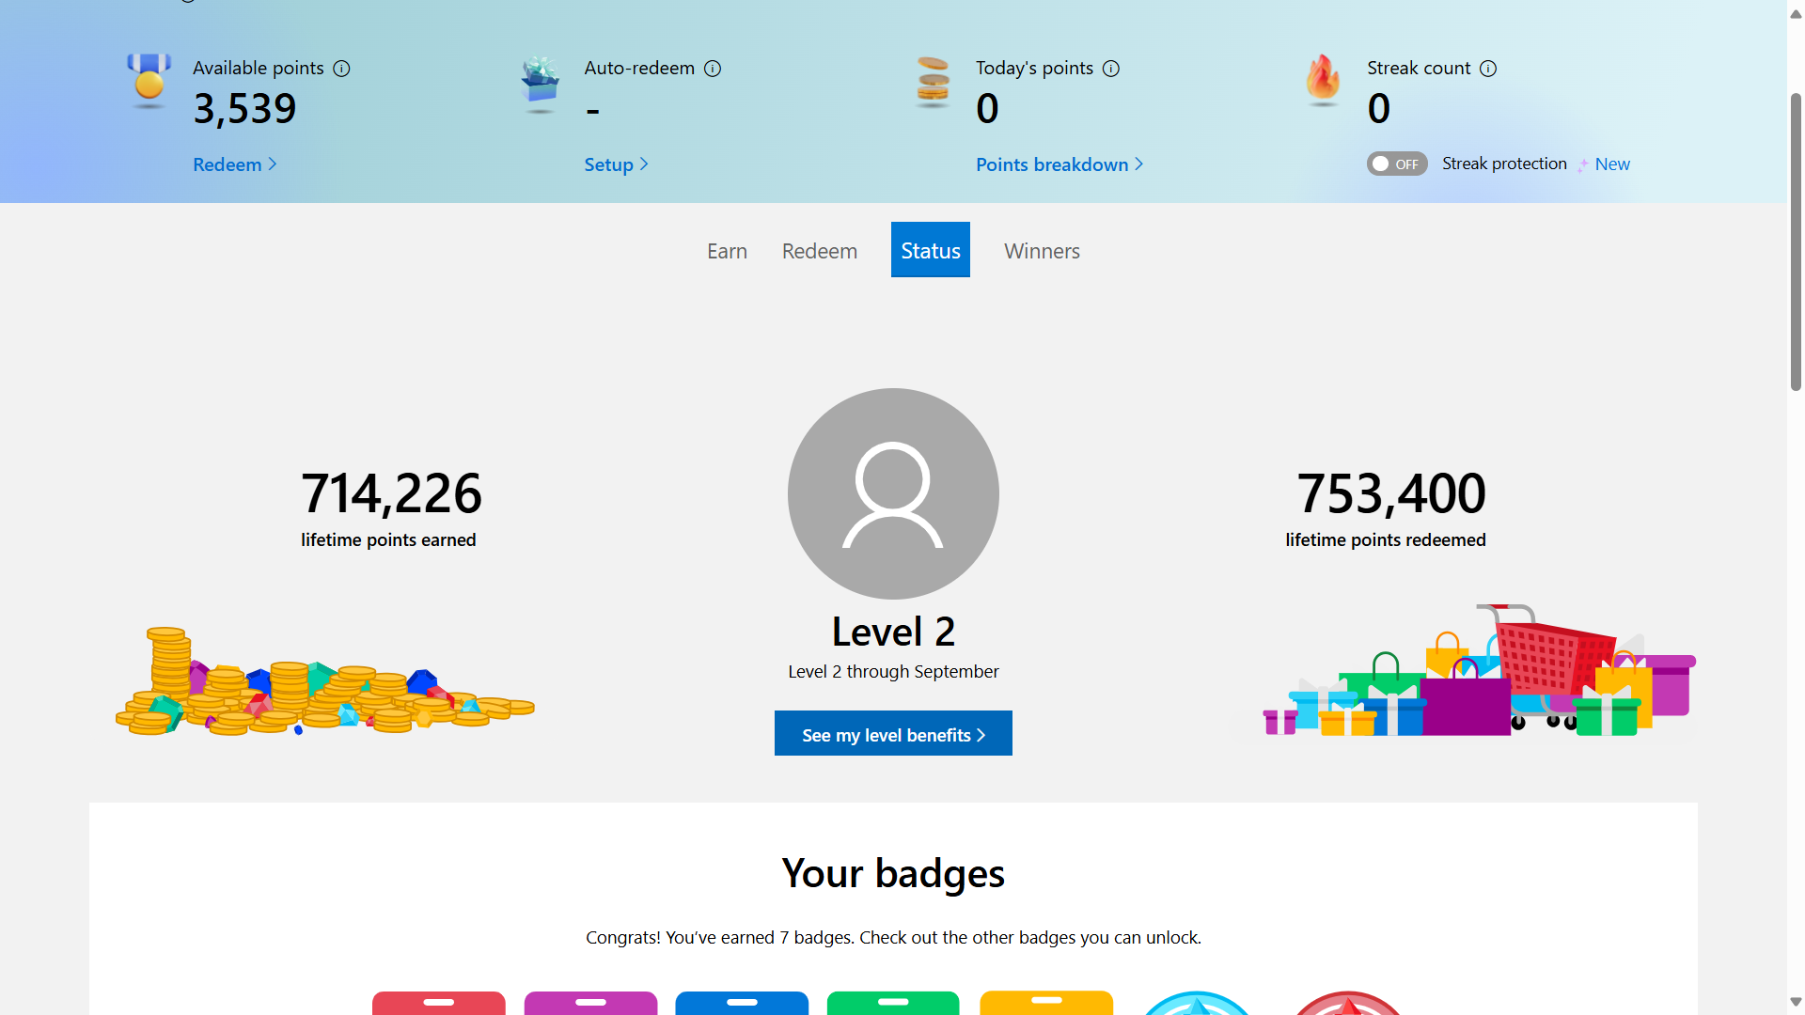
Task: Select the blue compass badge
Action: click(1196, 1006)
